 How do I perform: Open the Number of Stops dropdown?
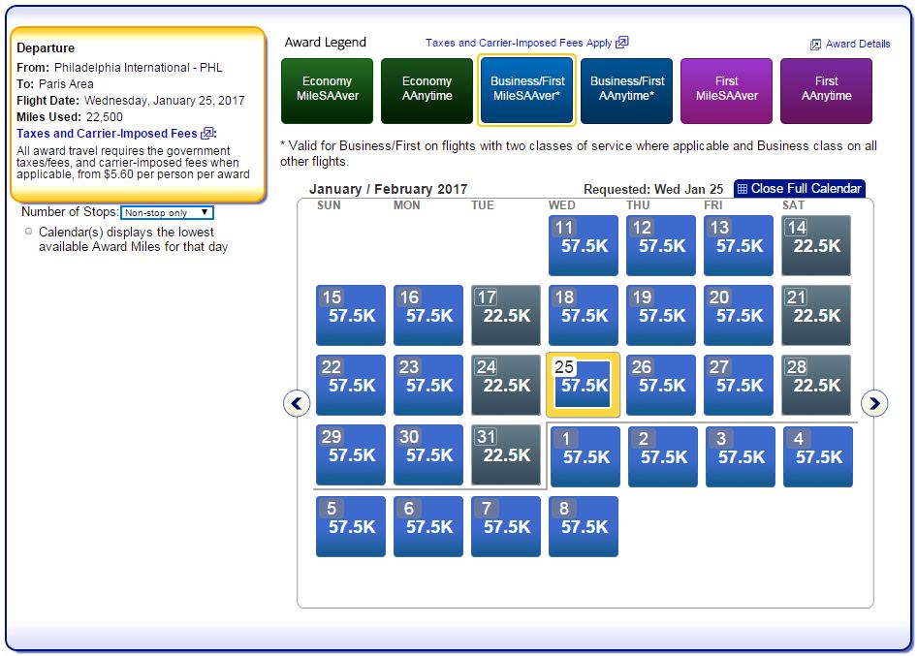[x=167, y=212]
